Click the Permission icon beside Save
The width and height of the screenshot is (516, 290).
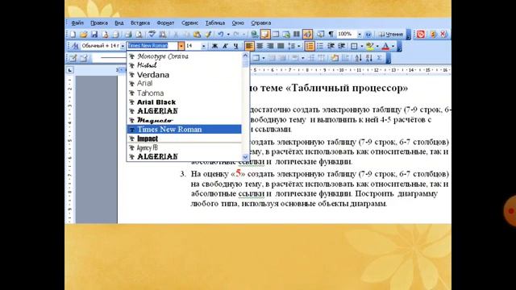(x=106, y=34)
